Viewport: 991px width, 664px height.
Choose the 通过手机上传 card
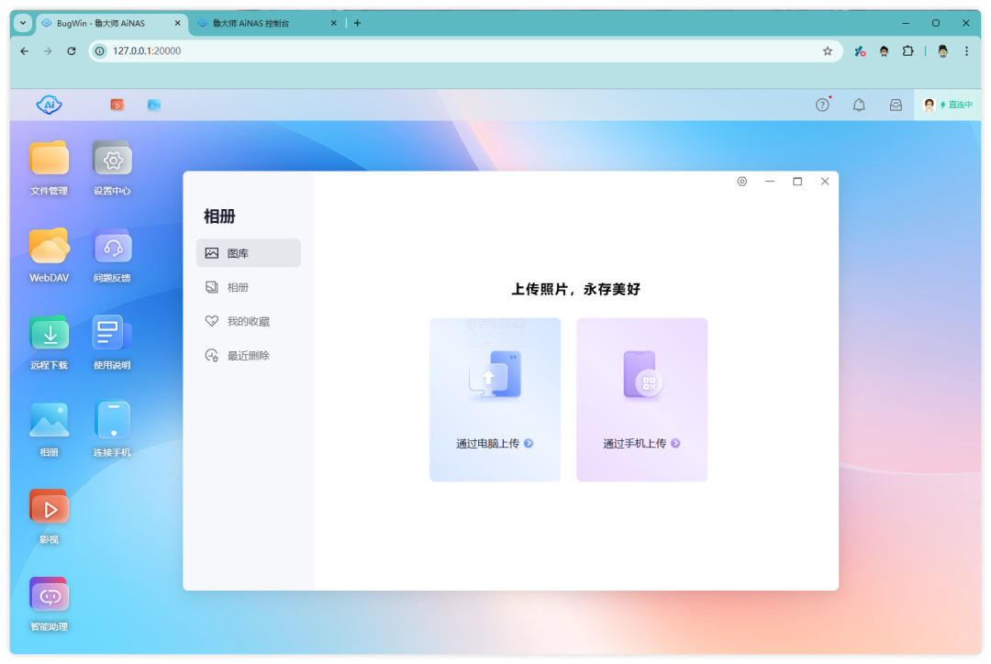point(641,399)
